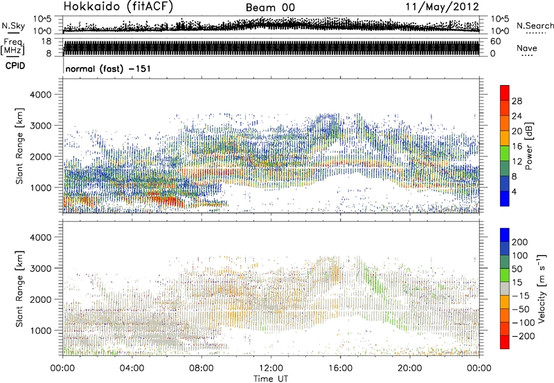This screenshot has height=383, width=554.
Task: Click the 'Power [dB]' axis label
Action: [529, 146]
